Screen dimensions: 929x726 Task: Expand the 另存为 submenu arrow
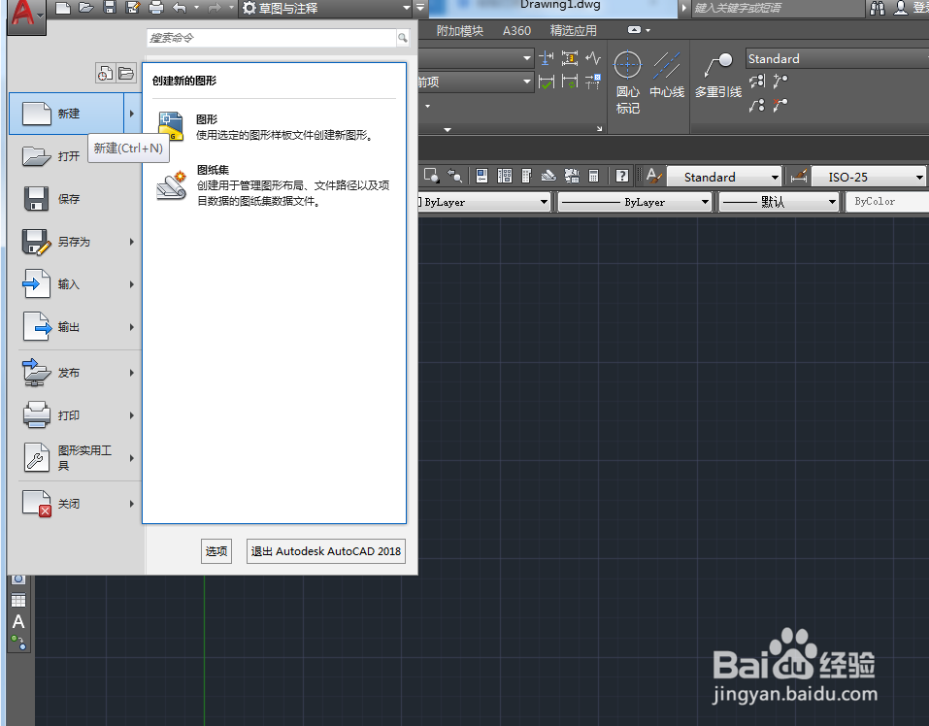click(x=132, y=242)
